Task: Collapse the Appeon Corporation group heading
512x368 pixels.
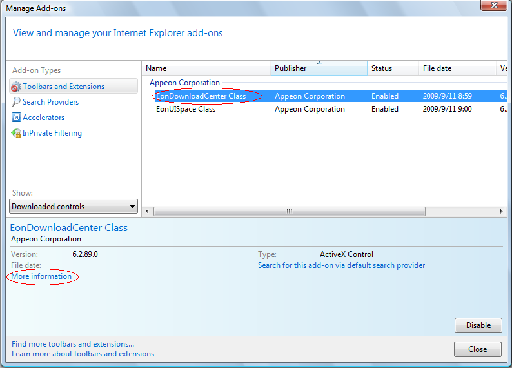Action: click(x=184, y=83)
